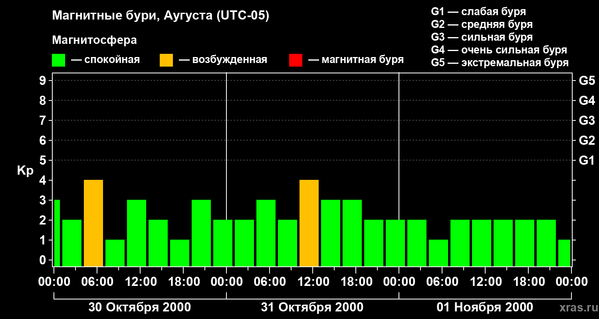This screenshot has width=599, height=319.
Task: Click the — спокойная legend label
Action: 105,60
